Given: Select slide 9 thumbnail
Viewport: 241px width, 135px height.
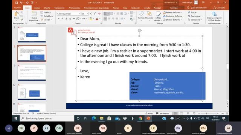Looking at the screenshot, I should [x=32, y=73].
